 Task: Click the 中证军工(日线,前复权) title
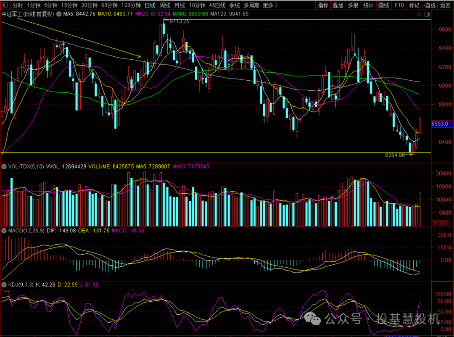28,14
